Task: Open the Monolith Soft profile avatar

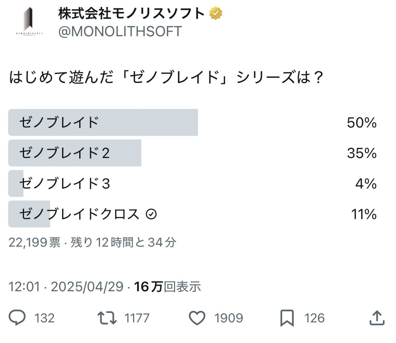Action: tap(29, 22)
